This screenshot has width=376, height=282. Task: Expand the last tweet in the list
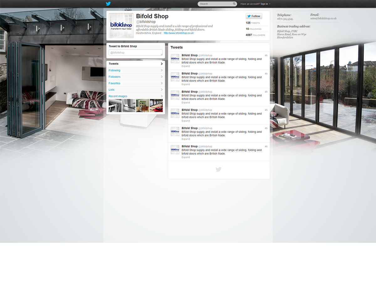coord(186,157)
